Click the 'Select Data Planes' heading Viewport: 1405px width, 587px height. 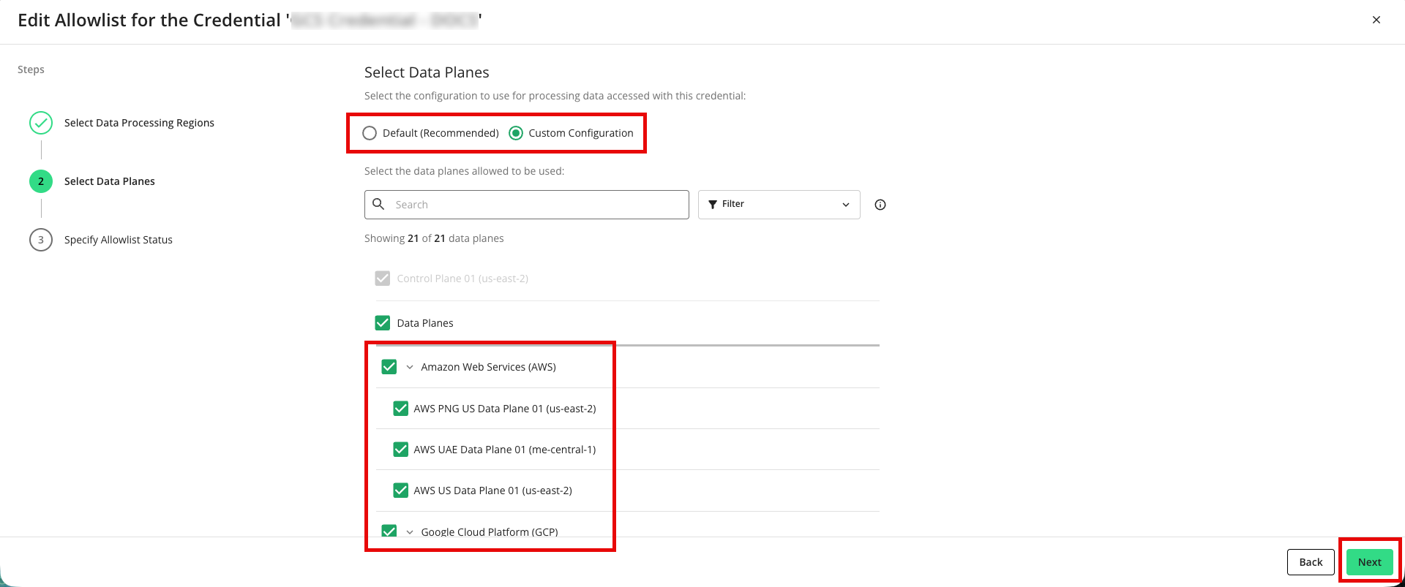[x=427, y=72]
